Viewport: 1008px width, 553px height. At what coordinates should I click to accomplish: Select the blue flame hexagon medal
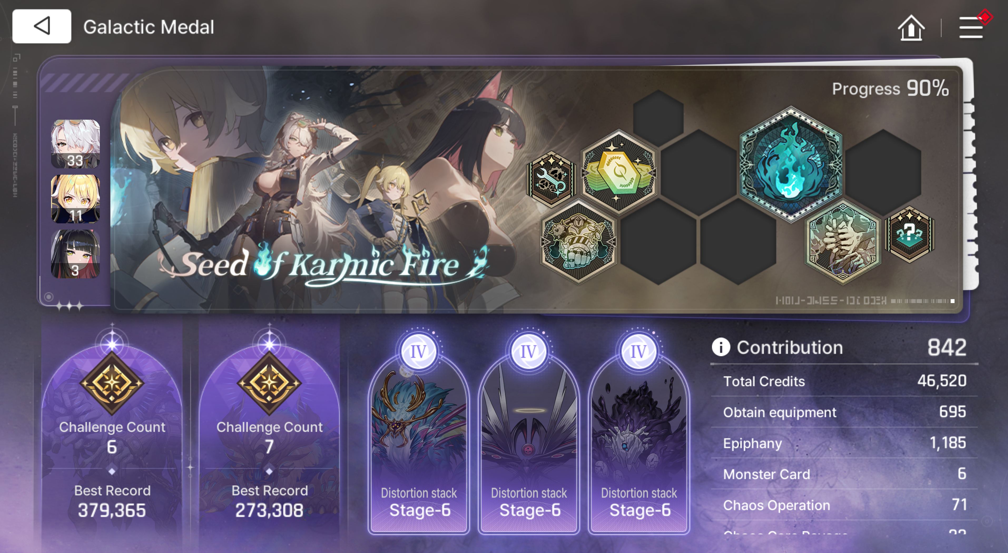(791, 164)
